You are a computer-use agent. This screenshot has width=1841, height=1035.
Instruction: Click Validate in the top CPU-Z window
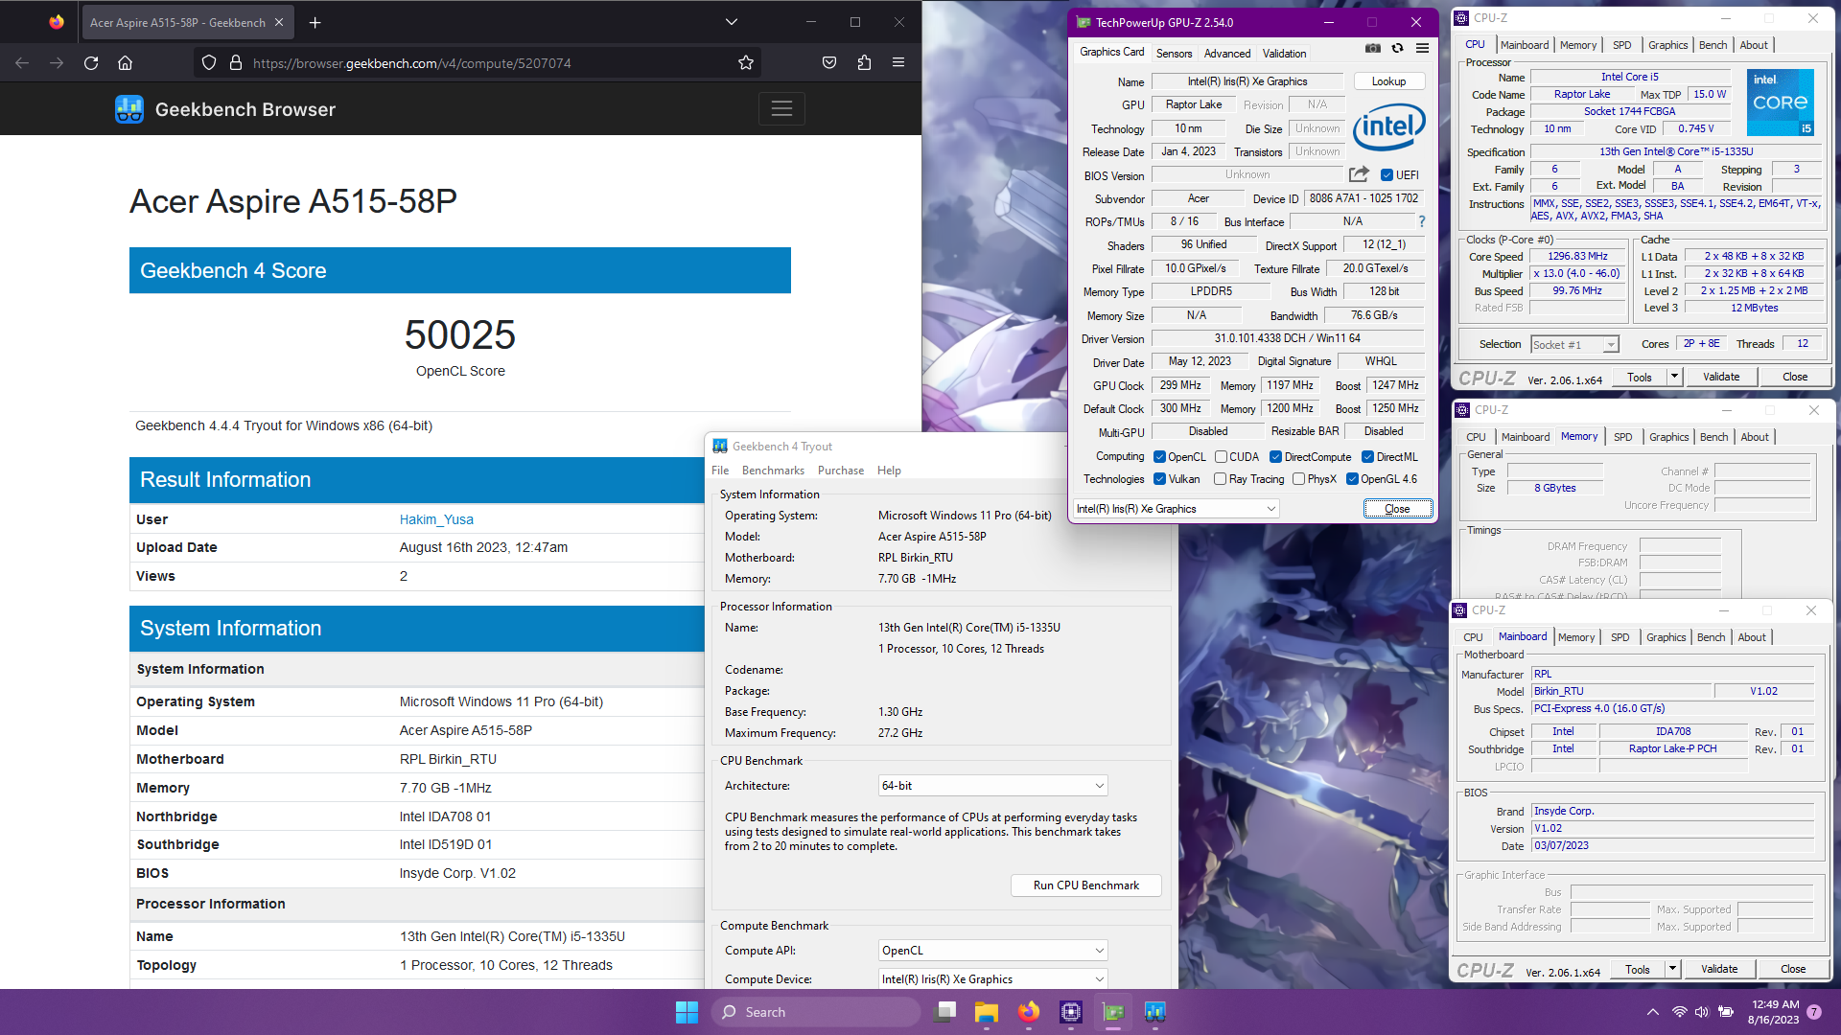click(1721, 378)
